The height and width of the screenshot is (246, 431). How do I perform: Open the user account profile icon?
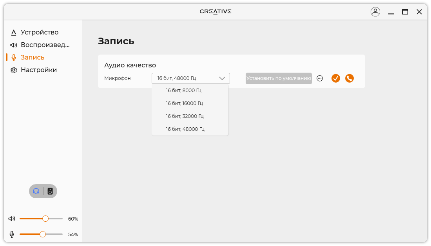point(375,12)
